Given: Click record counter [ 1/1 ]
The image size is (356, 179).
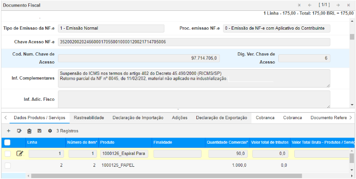Looking at the screenshot, I should (324, 5).
